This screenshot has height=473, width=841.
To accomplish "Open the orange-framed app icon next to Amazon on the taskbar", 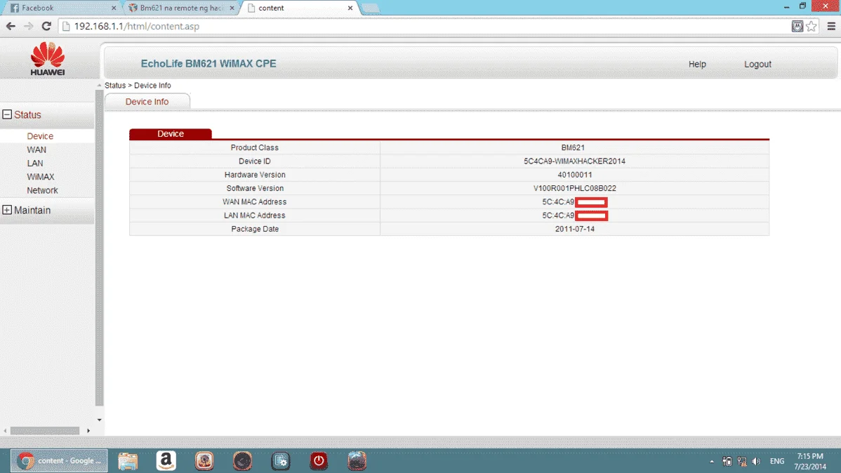I will coord(204,460).
